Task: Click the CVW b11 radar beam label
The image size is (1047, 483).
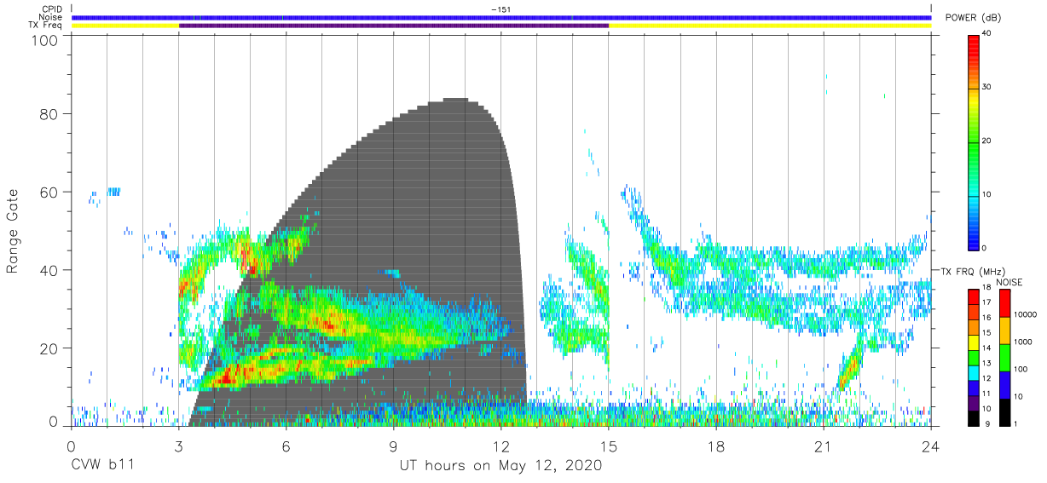Action: (x=102, y=466)
